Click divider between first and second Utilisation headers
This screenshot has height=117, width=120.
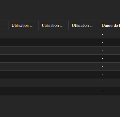(x=39, y=25)
